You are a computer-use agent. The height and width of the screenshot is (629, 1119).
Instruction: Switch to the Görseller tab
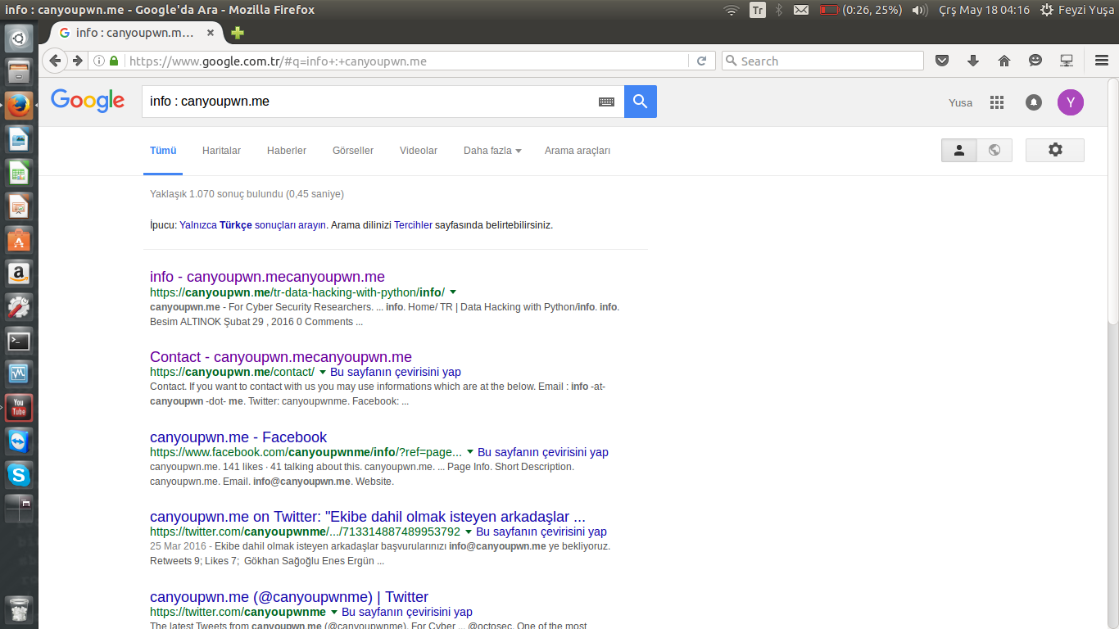pos(352,151)
